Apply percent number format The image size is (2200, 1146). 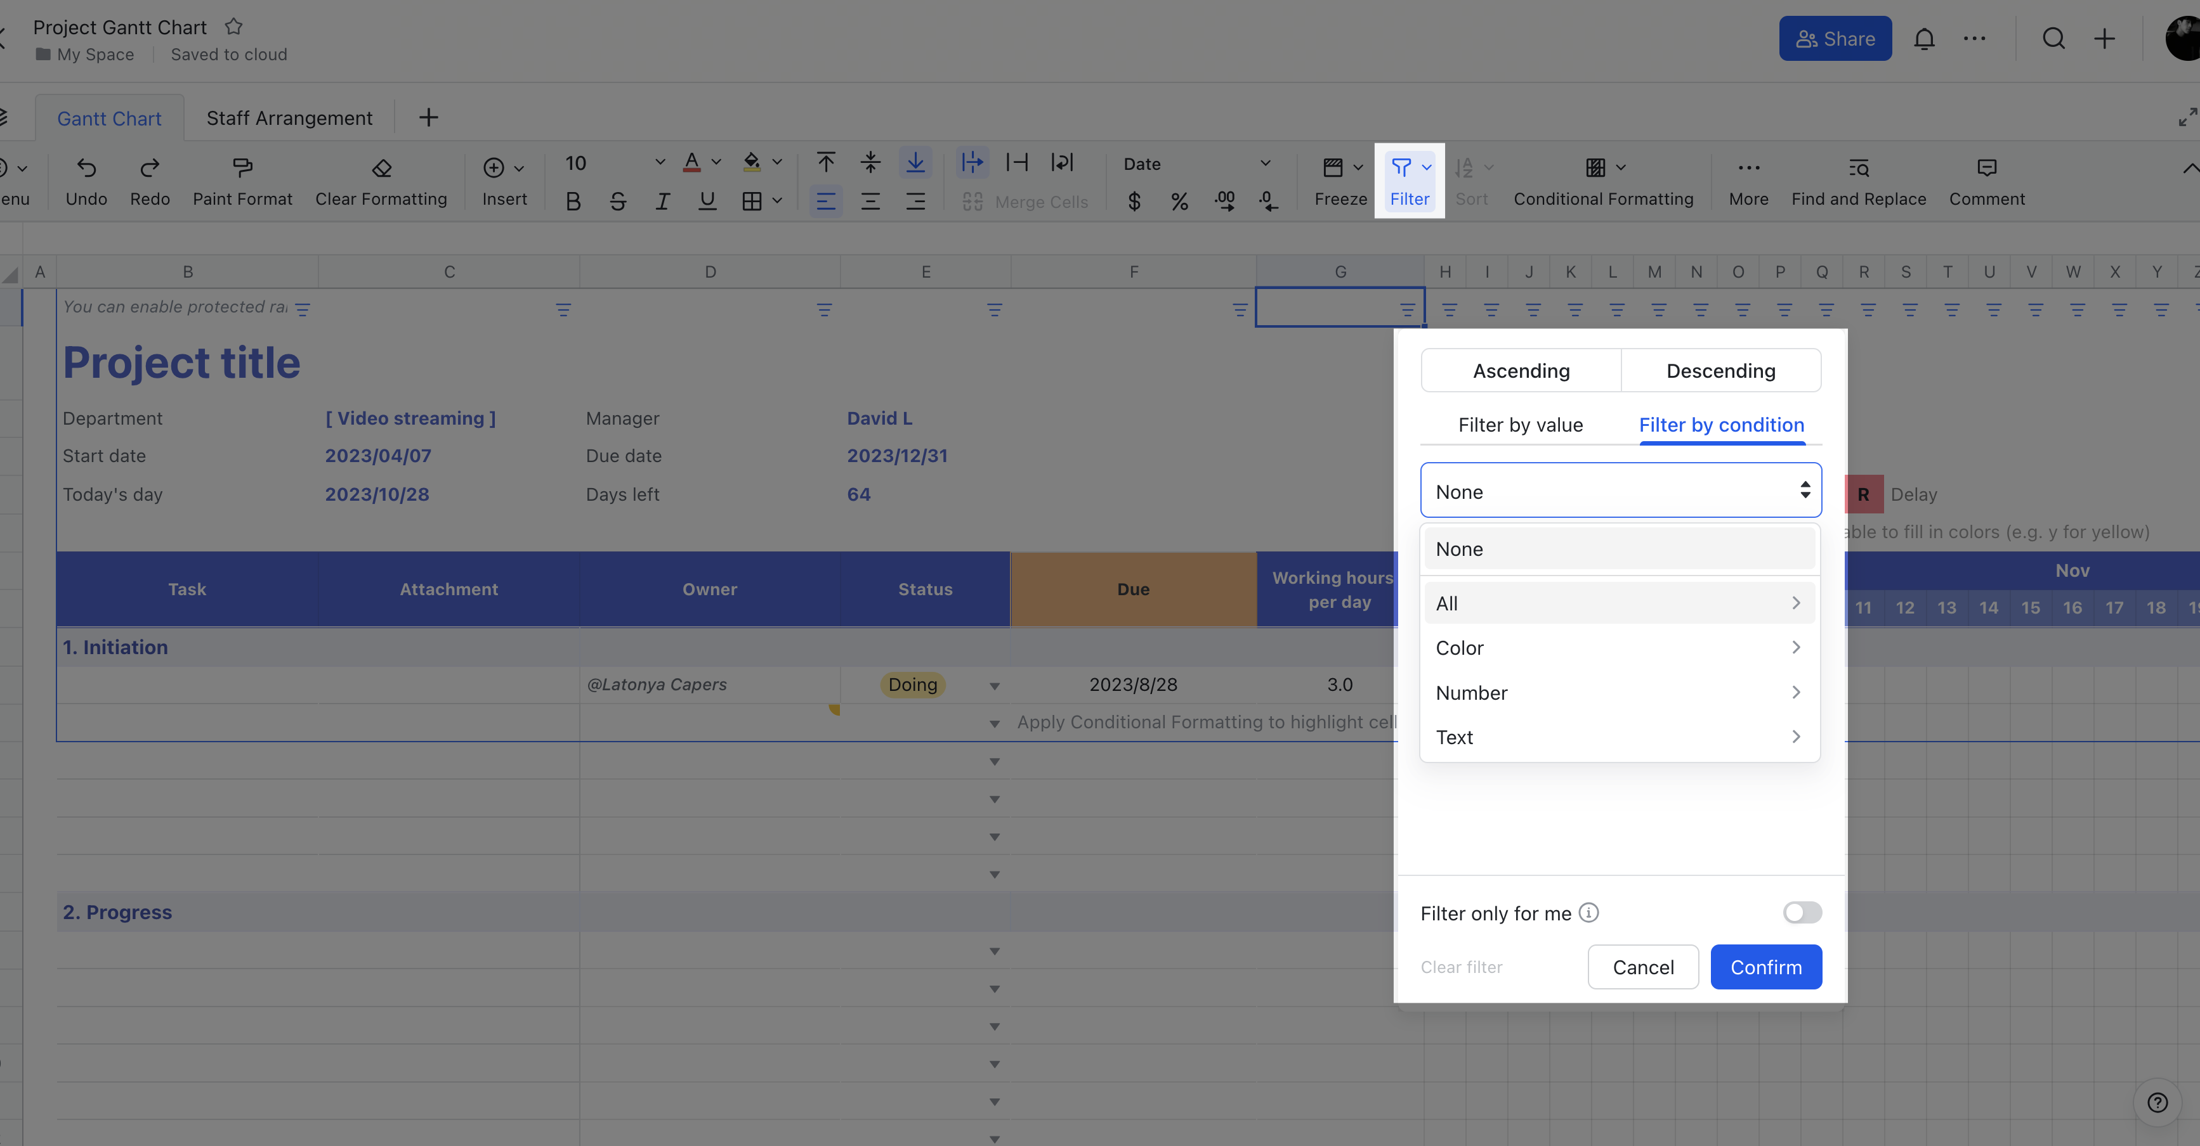point(1179,202)
